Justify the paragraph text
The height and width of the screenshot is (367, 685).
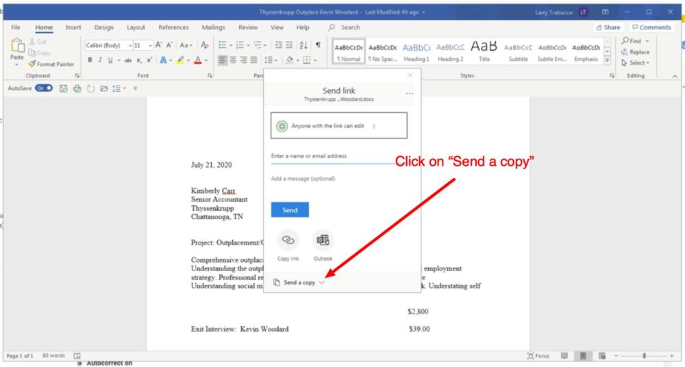(254, 60)
